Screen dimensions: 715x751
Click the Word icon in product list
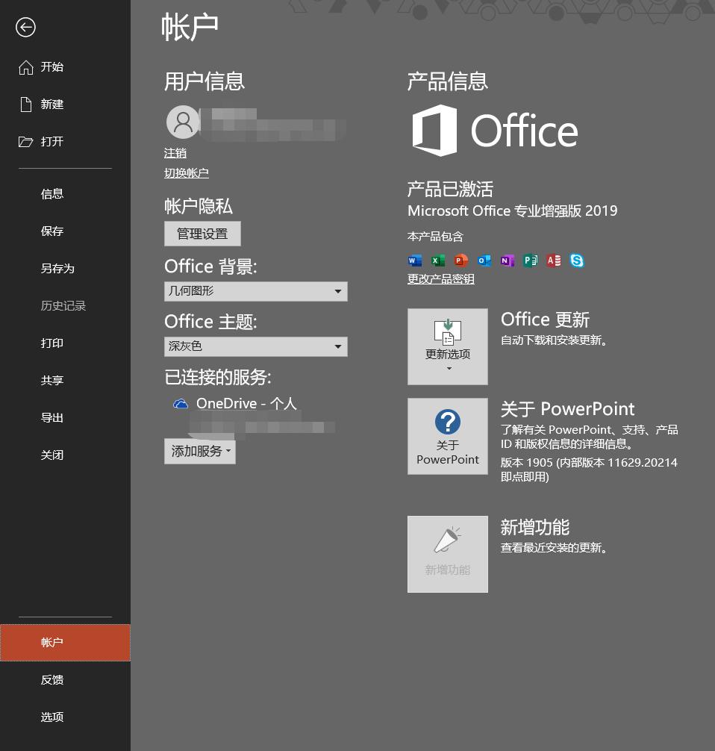415,261
